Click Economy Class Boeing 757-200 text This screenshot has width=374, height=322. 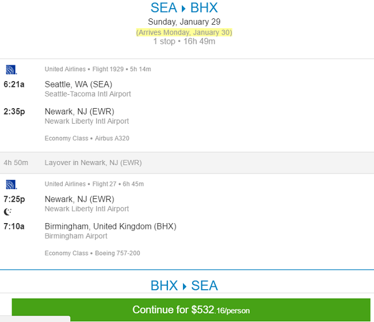click(92, 253)
